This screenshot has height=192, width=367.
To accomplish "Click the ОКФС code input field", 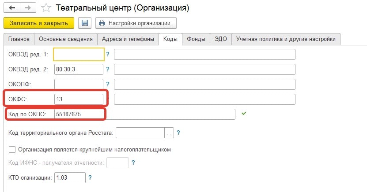I will [78, 99].
